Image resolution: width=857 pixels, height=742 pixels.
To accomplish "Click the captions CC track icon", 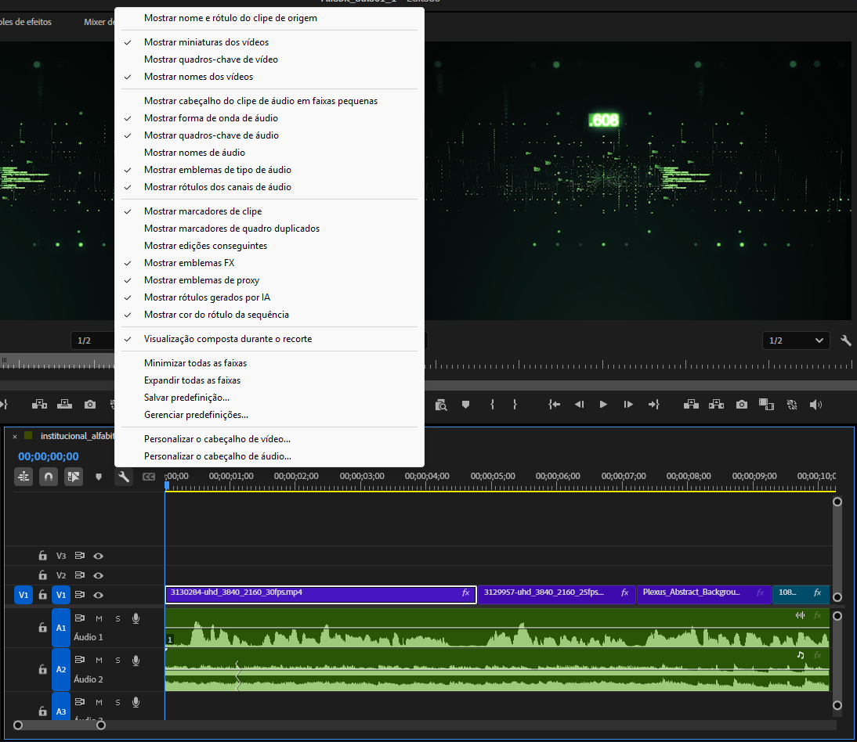I will coord(149,477).
